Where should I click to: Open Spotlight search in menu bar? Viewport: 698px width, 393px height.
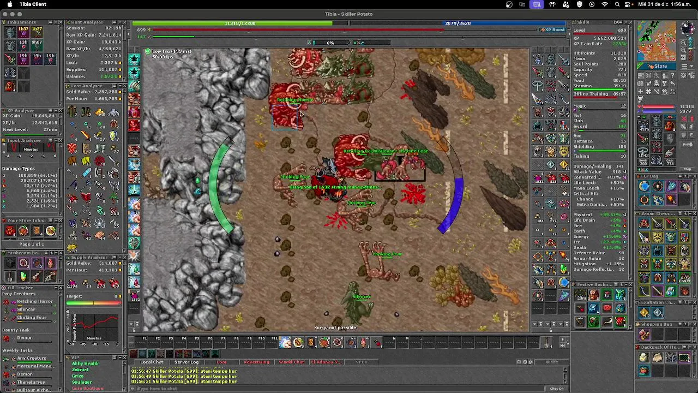pyautogui.click(x=617, y=4)
